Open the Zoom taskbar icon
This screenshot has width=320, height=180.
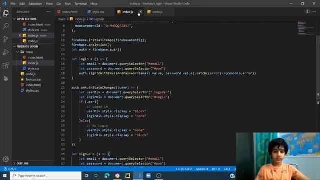[x=148, y=175]
